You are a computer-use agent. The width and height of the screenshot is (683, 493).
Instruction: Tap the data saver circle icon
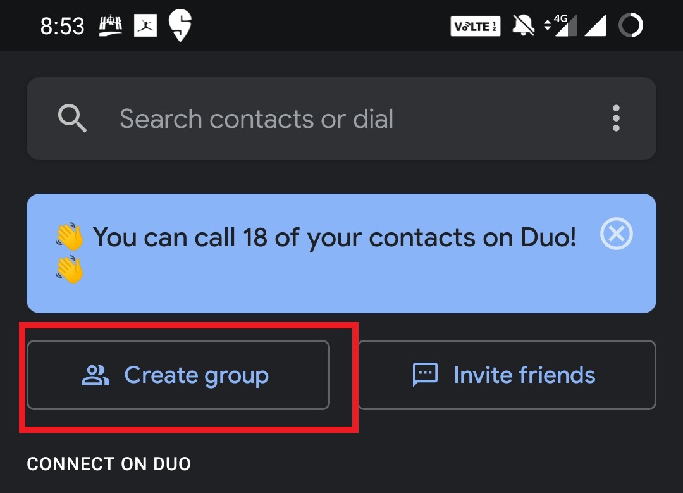coord(630,25)
